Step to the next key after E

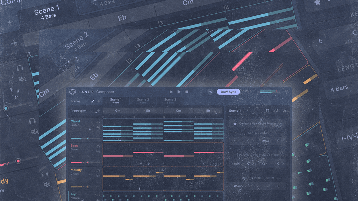tap(252, 141)
